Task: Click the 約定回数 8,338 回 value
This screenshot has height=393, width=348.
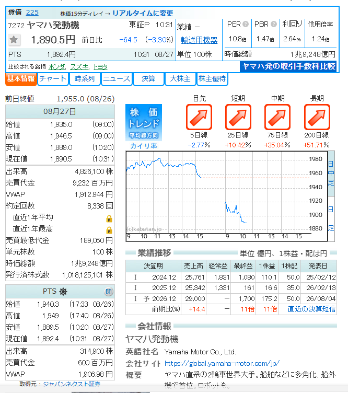Action: (x=100, y=206)
